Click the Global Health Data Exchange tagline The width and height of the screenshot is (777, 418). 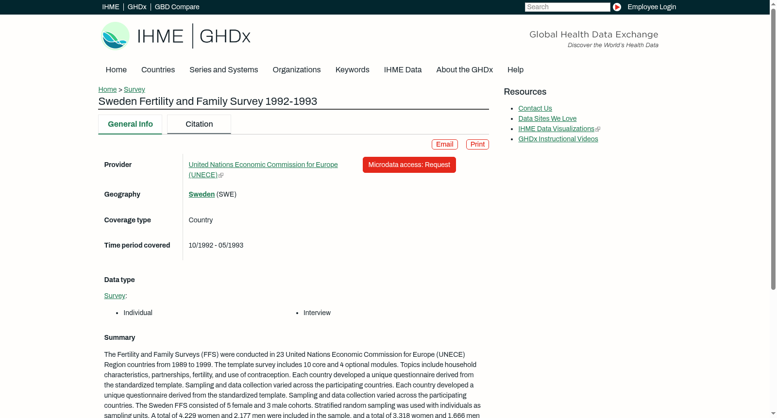[x=594, y=34]
